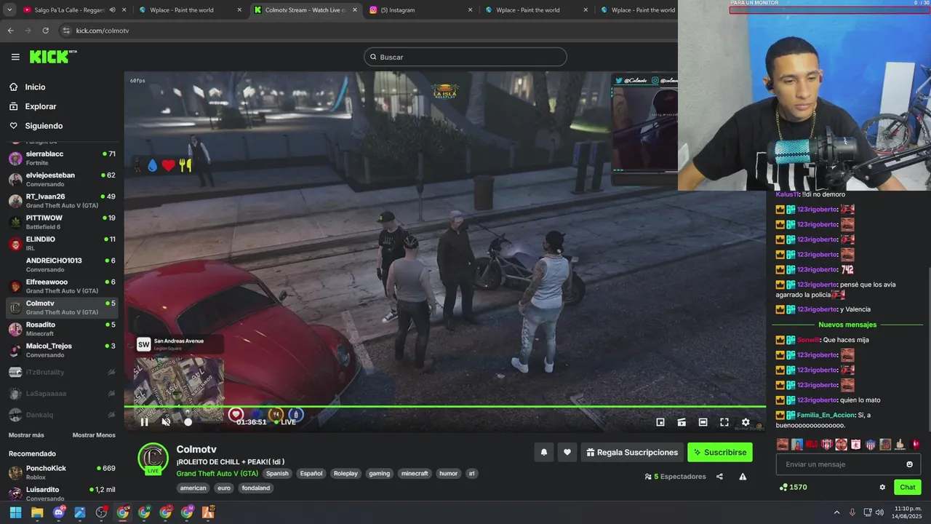Screen dimensions: 931x524
Task: Start casting the stream to a device
Action: tap(682, 422)
